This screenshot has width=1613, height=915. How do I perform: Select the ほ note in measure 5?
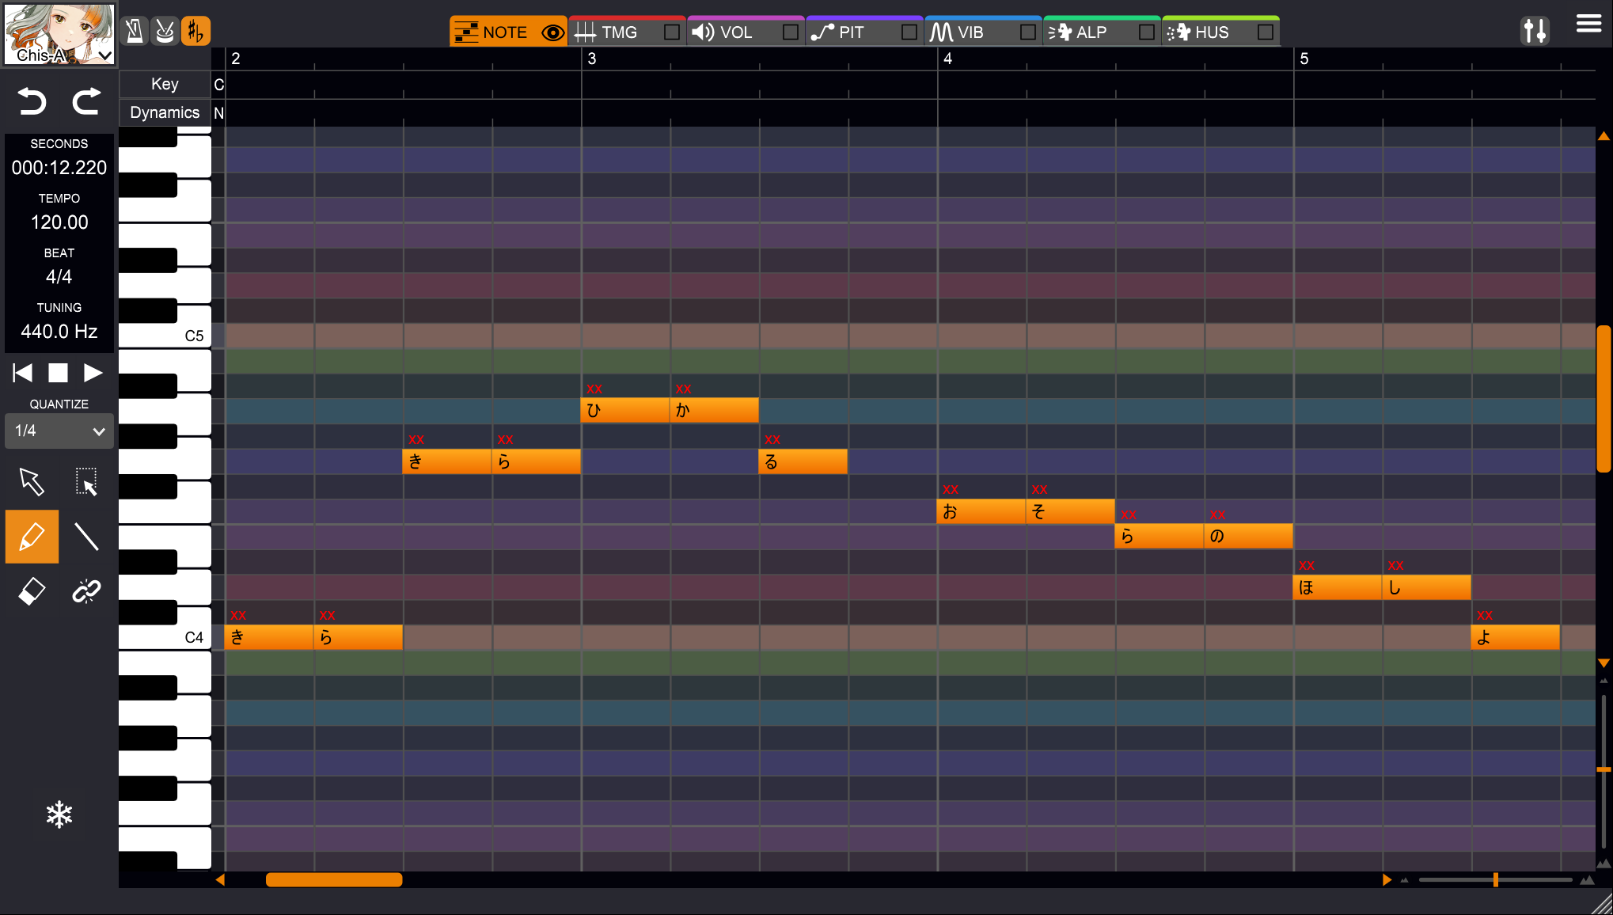click(1338, 587)
